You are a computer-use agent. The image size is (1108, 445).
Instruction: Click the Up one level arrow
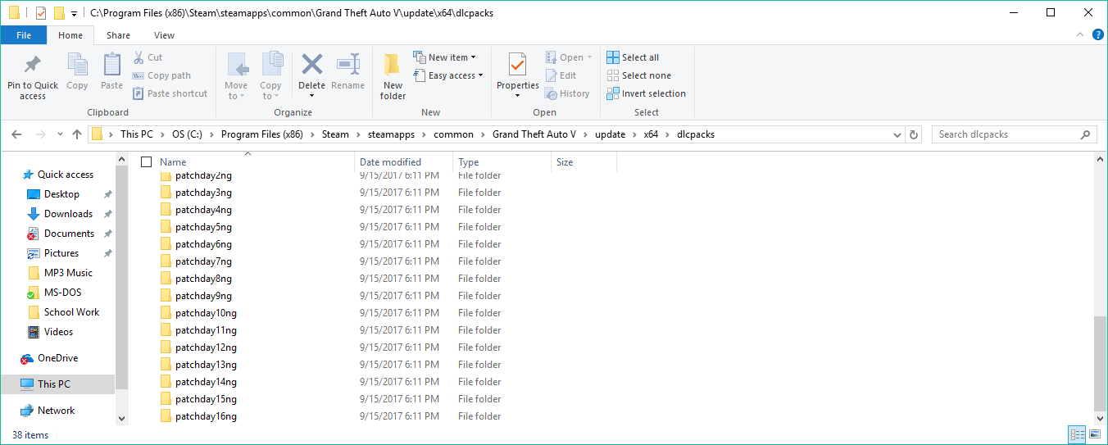(x=77, y=134)
